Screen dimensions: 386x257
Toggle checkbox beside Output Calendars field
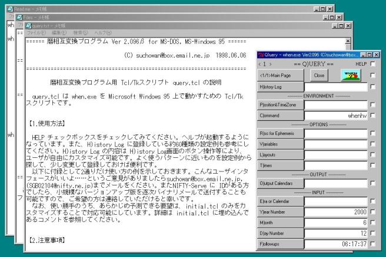(372, 183)
